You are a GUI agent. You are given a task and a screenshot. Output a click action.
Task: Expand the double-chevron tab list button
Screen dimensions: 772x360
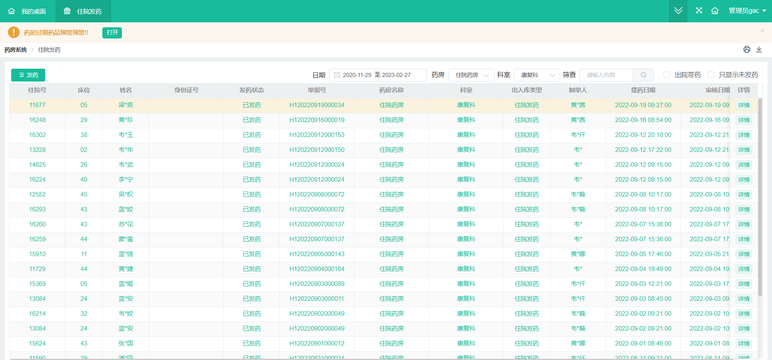[678, 11]
